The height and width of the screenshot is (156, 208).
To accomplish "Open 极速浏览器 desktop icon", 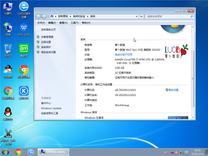I will [x=24, y=72].
